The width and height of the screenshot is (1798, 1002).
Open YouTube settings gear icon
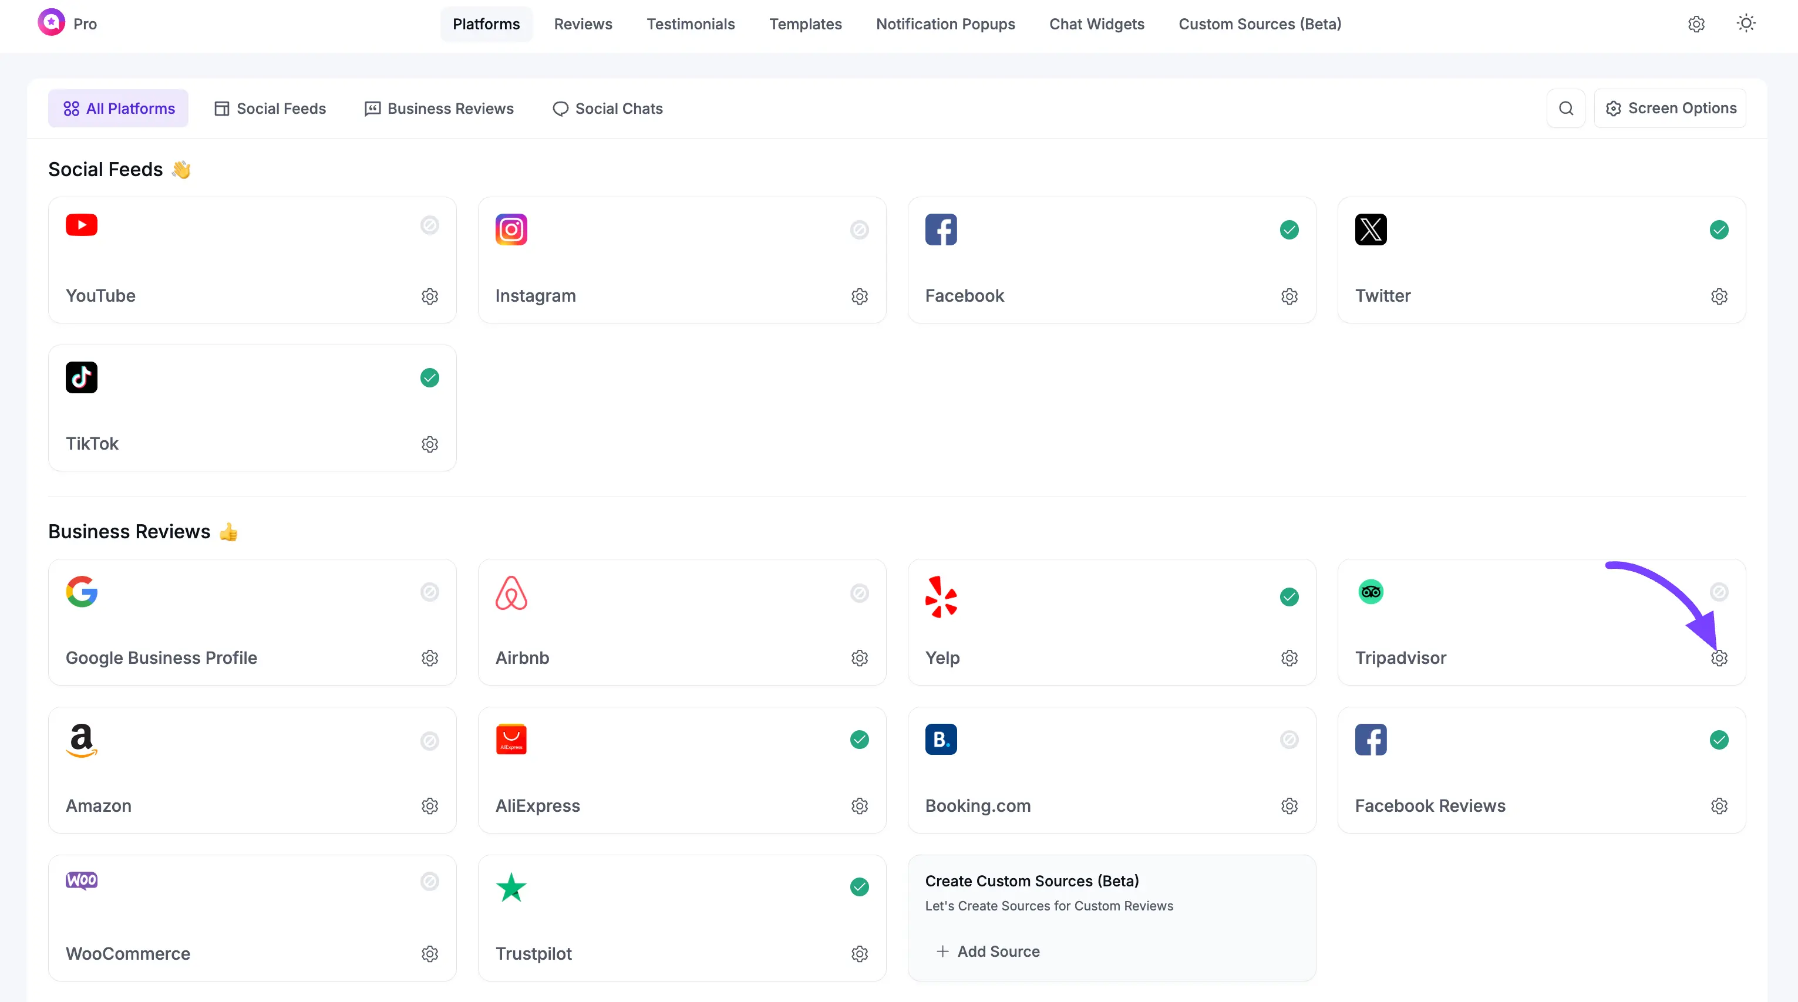pos(430,296)
